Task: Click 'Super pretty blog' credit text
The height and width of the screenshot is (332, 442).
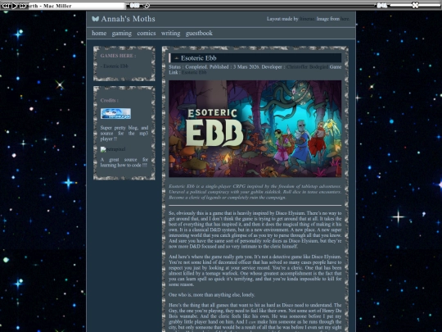Action: (124, 134)
